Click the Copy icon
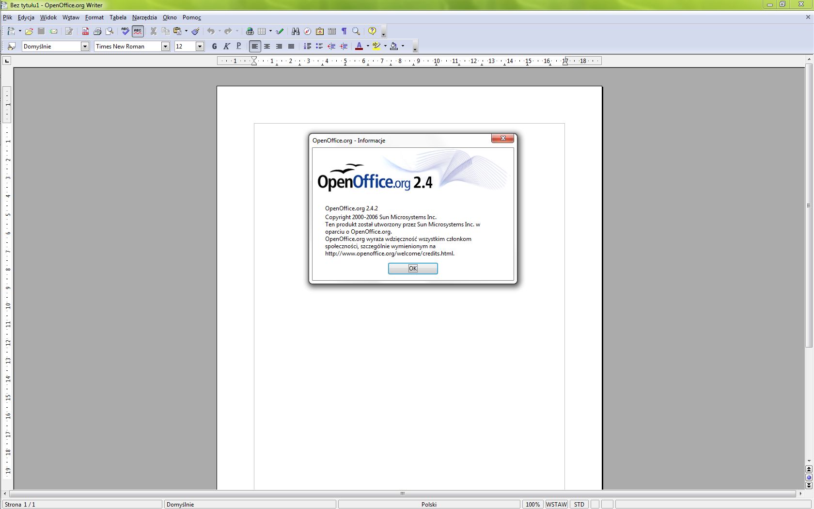 pos(166,31)
